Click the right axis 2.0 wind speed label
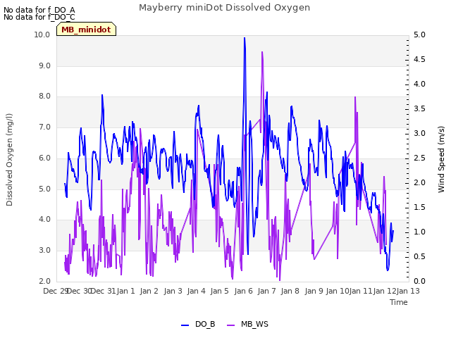 [419, 183]
